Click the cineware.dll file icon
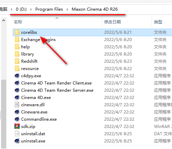This screenshot has height=149, width=172. (x=17, y=105)
